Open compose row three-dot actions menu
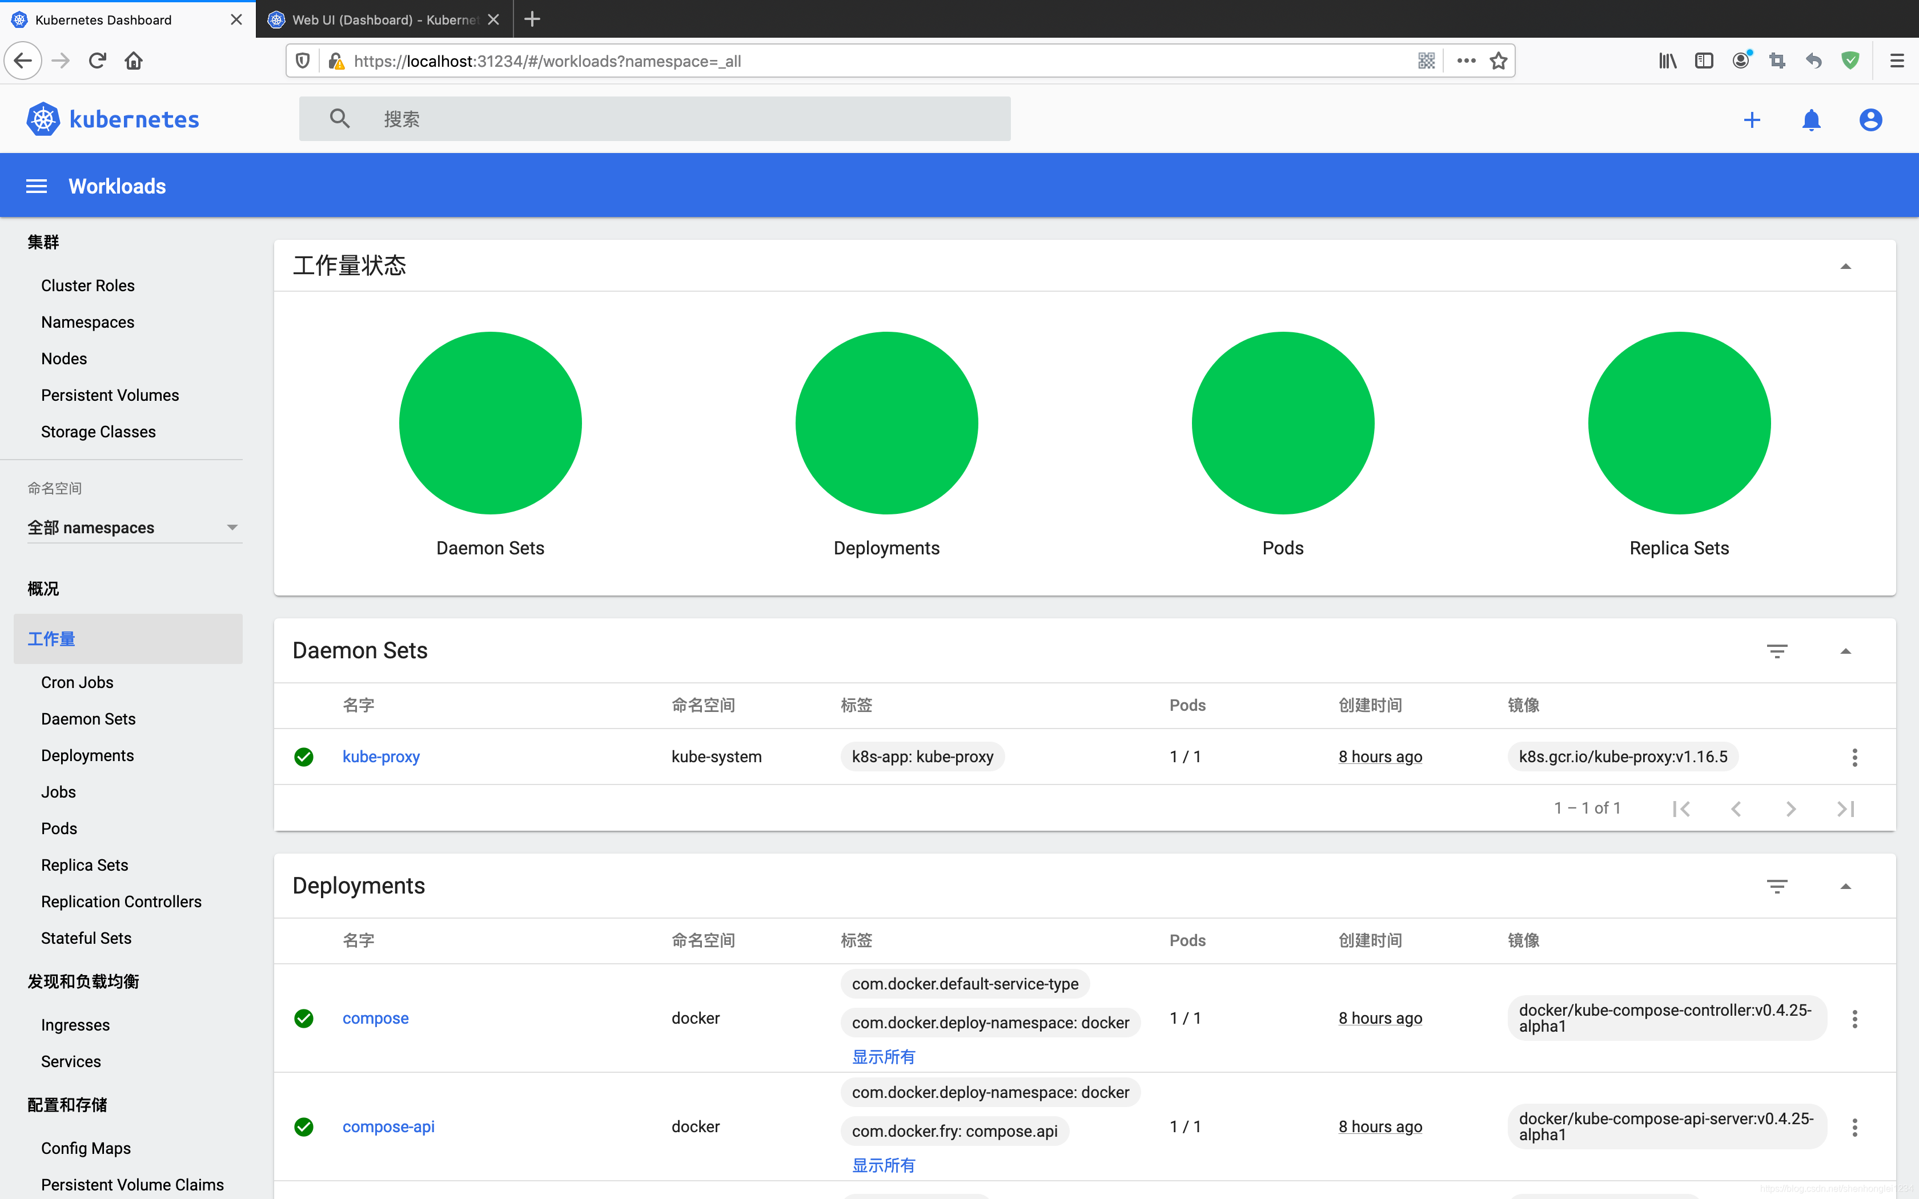 coord(1854,1019)
